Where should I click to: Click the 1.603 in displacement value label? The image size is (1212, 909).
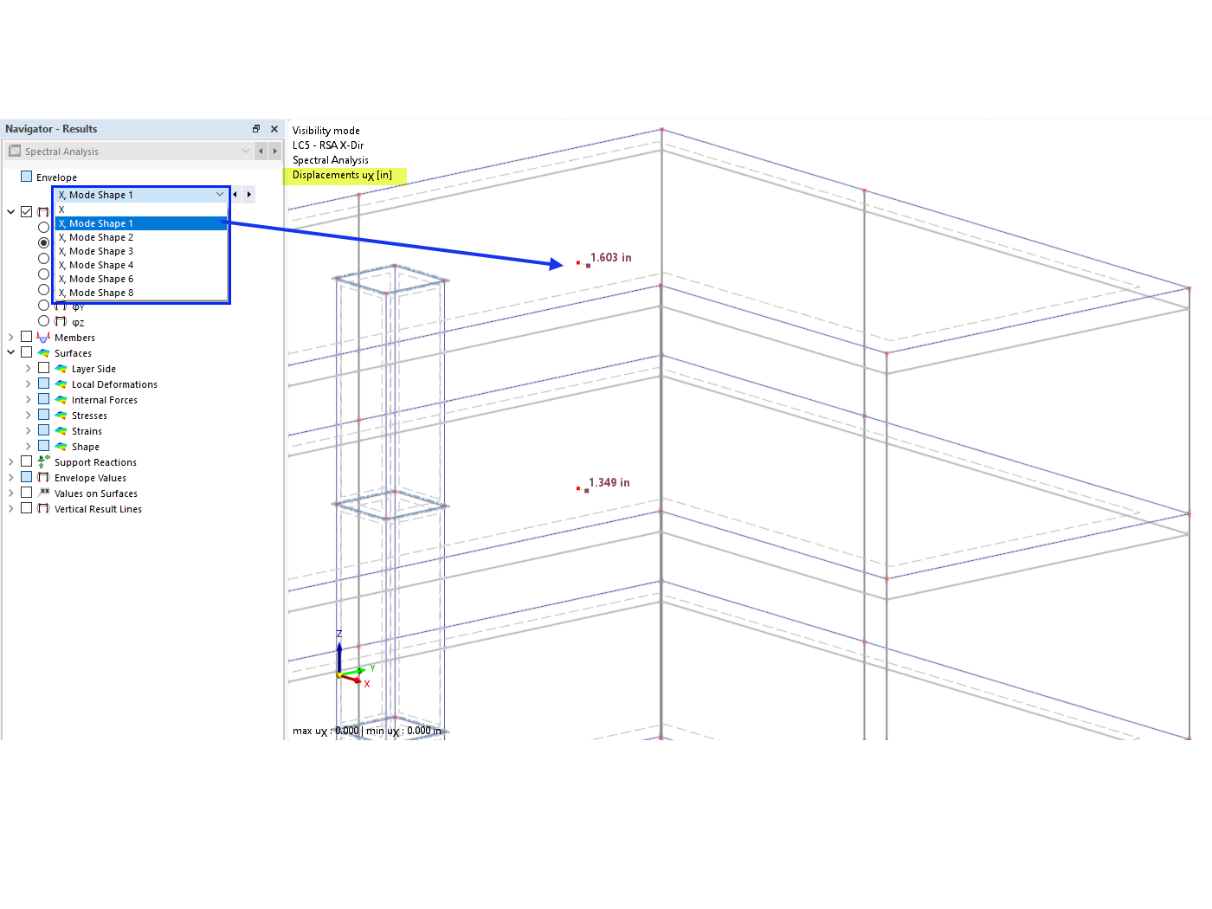(610, 257)
